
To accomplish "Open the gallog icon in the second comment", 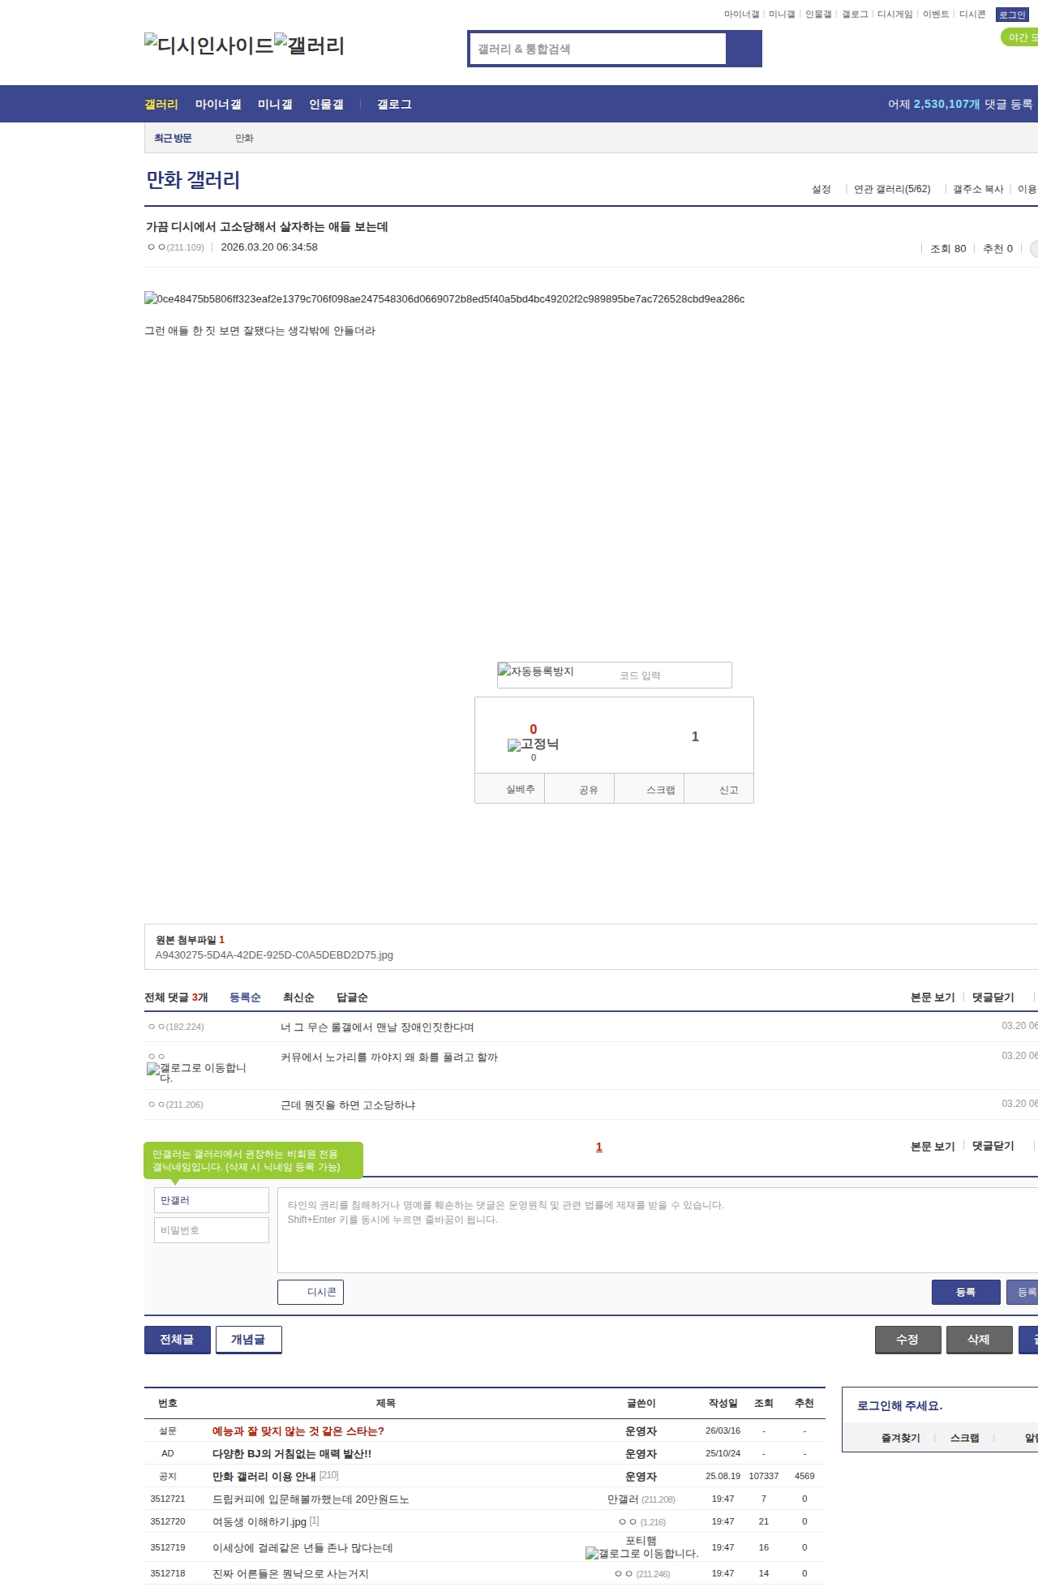I will [153, 1069].
